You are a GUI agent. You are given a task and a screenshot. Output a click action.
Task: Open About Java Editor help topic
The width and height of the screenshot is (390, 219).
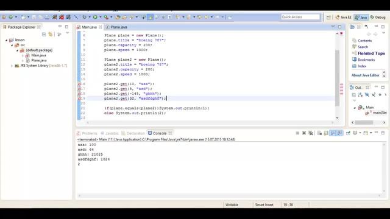tap(366, 75)
